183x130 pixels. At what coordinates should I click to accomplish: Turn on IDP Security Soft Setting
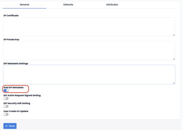6,106
